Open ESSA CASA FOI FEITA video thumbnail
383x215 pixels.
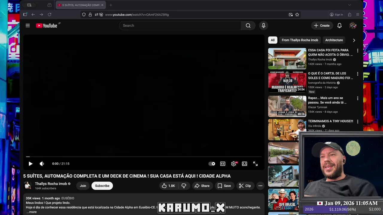287,59
